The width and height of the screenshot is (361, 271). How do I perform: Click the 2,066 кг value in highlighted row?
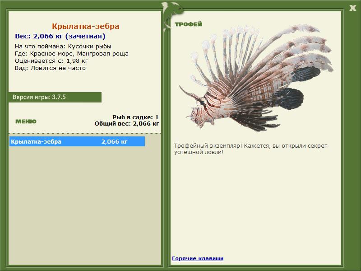click(114, 141)
